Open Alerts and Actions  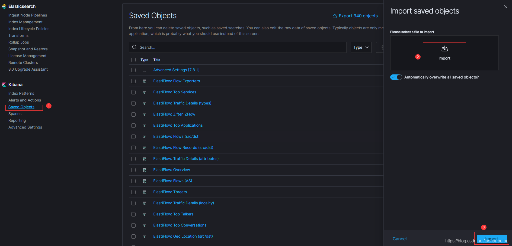click(25, 100)
